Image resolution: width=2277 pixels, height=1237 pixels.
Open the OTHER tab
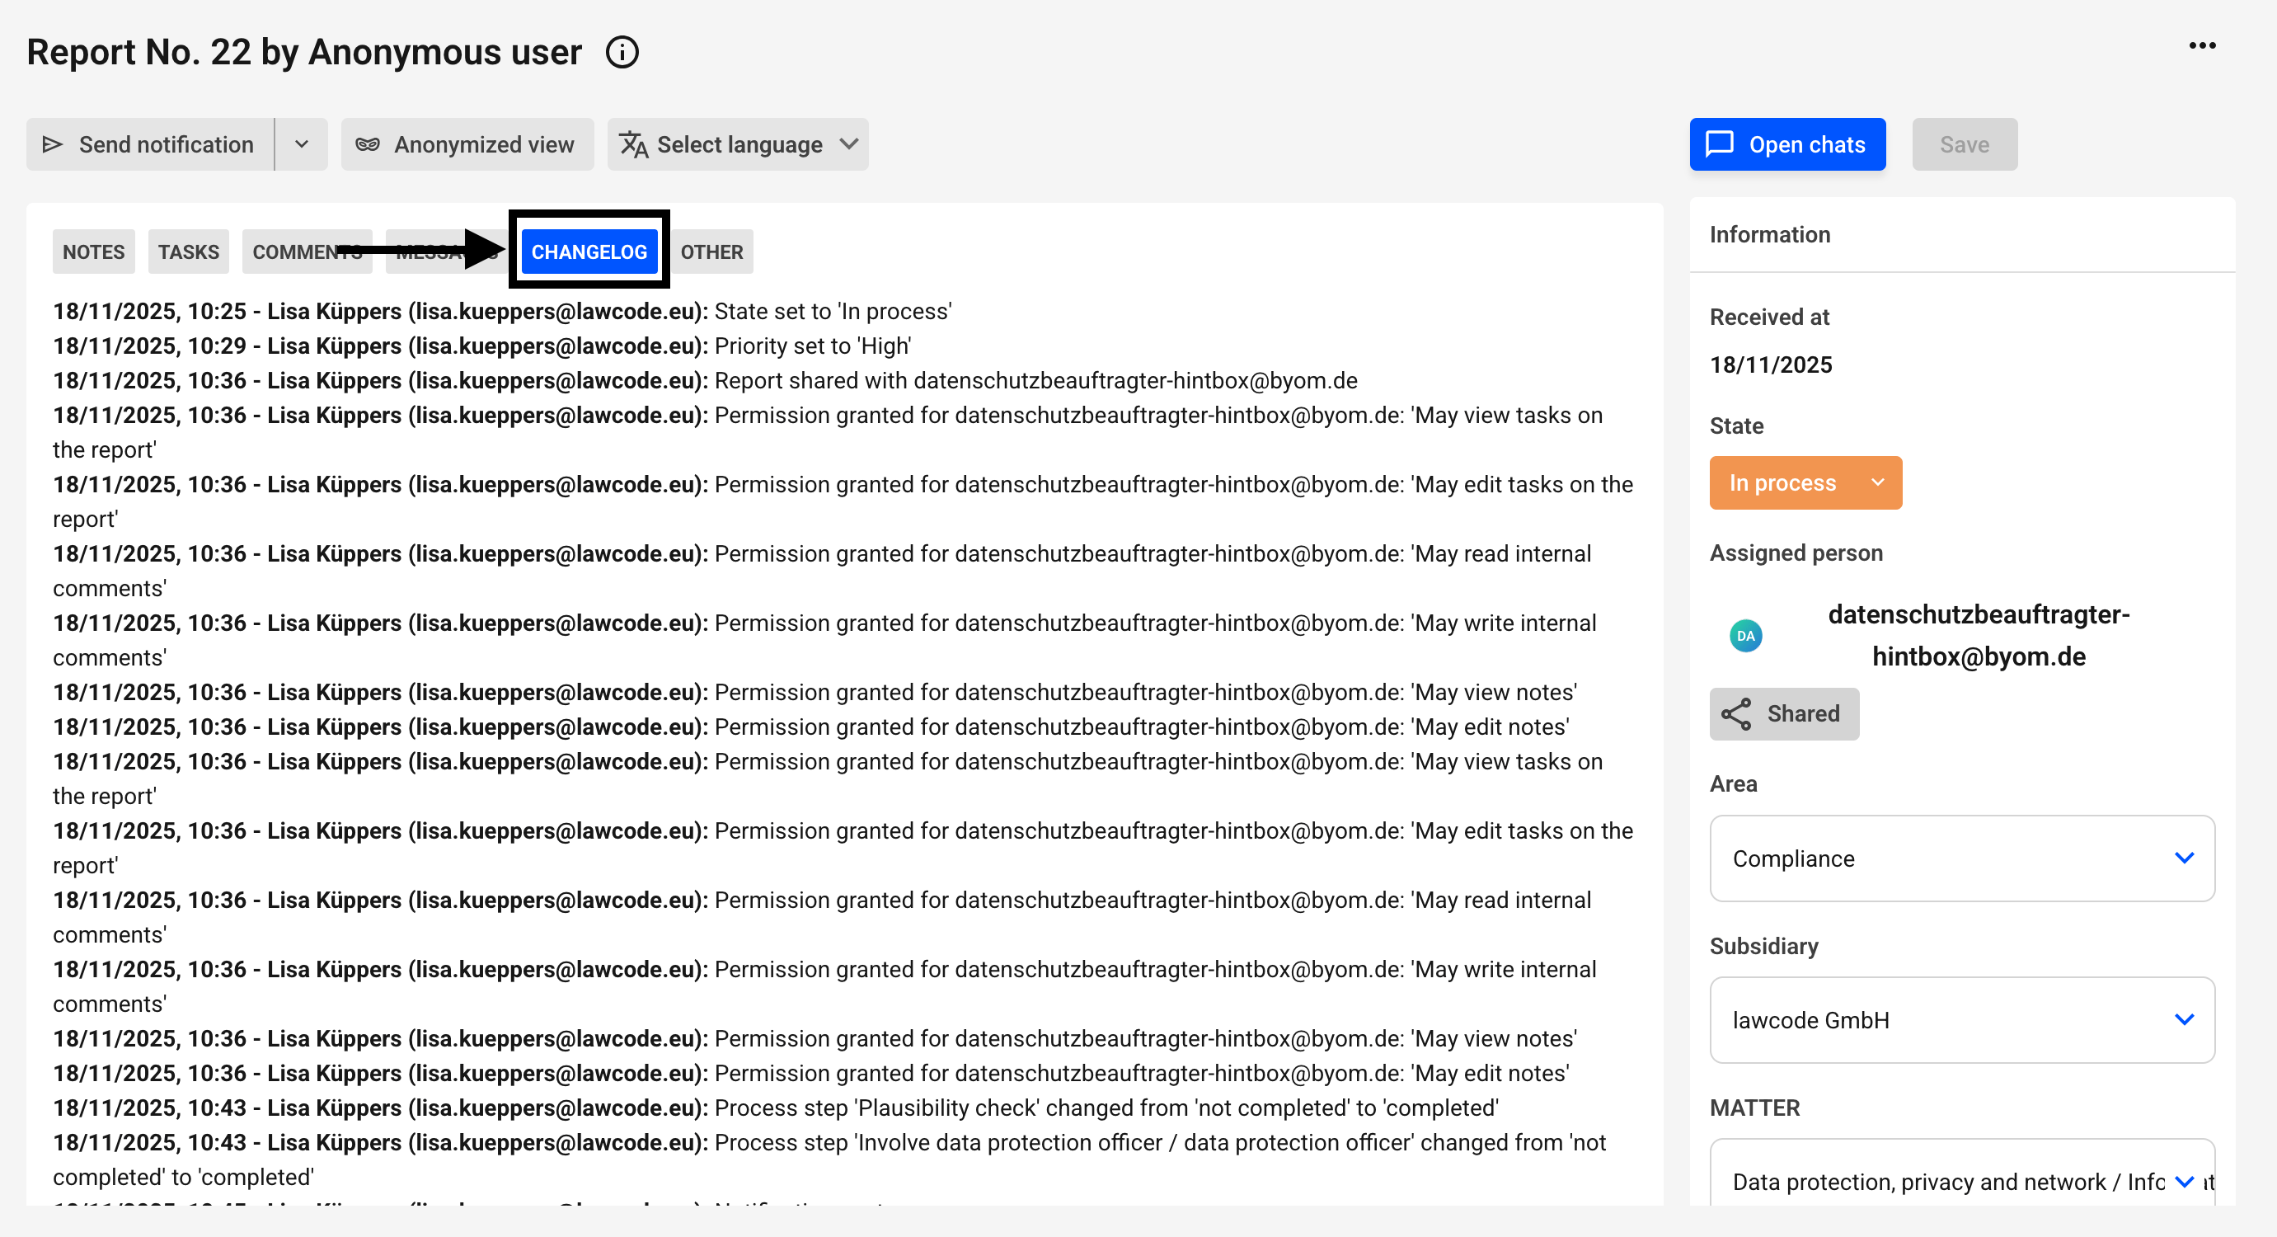[711, 252]
